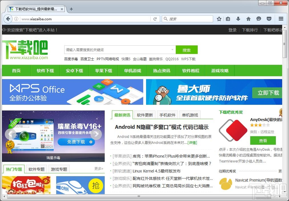Open the bookmarks list icon

[x=228, y=19]
